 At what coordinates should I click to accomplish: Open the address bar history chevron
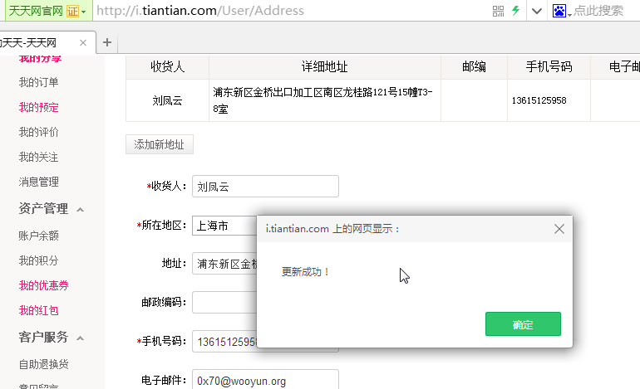pos(537,11)
